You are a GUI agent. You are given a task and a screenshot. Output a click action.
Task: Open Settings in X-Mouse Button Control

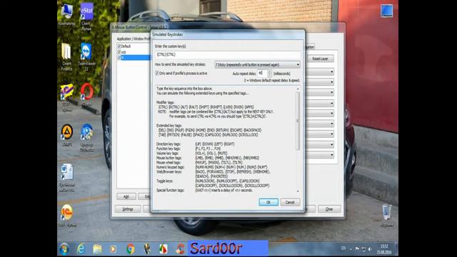[128, 209]
